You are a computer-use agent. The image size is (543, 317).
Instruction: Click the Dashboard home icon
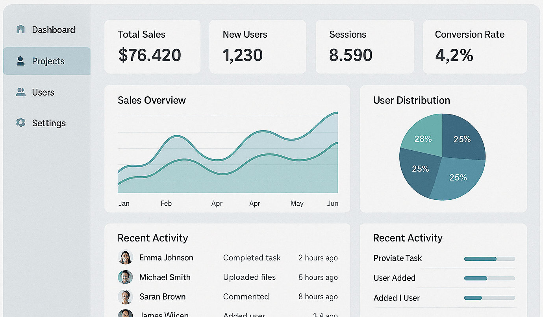pos(20,29)
